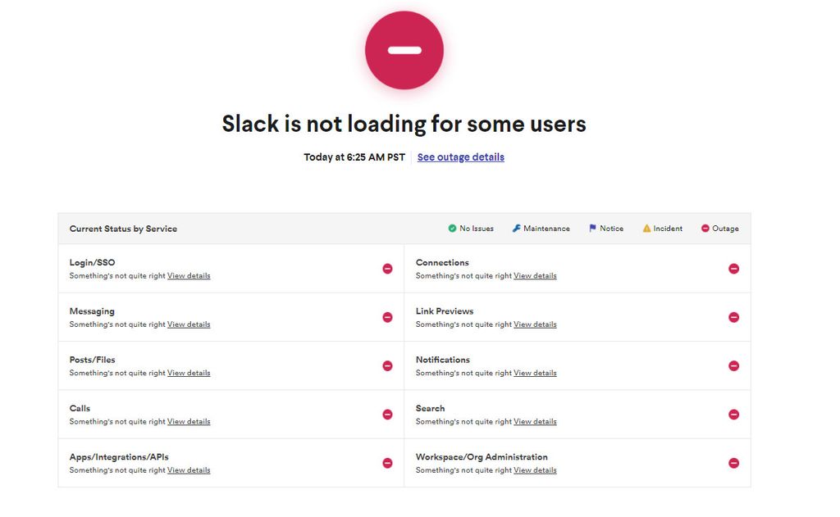Screen dimensions: 840x517
Task: Click the outage icon next to Login/SSO
Action: pos(387,268)
